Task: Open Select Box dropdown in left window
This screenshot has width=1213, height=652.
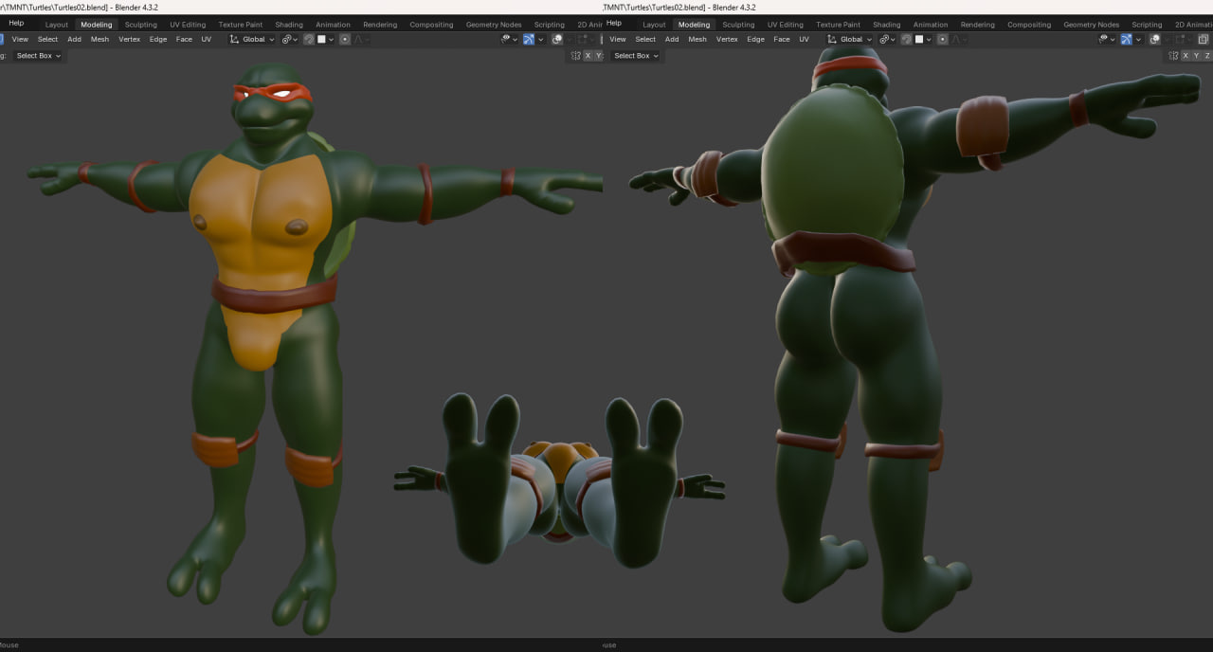Action: point(38,56)
